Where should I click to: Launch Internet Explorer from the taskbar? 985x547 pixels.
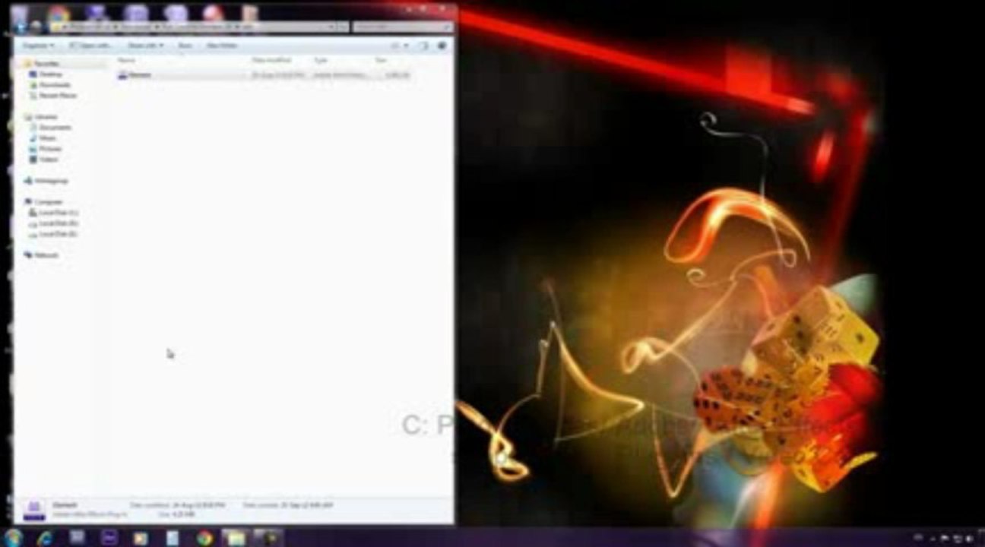click(45, 538)
